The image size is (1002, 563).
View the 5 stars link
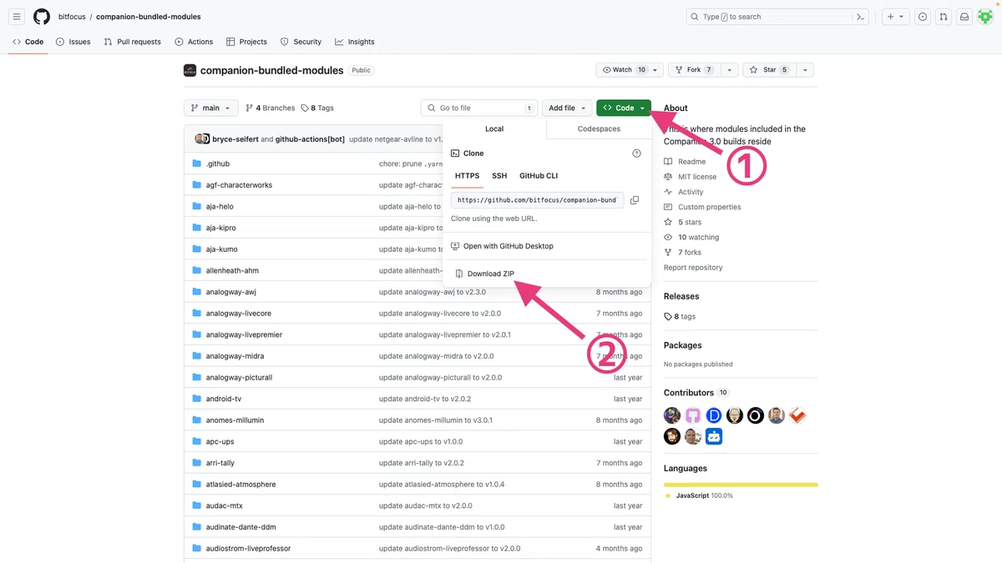683,222
